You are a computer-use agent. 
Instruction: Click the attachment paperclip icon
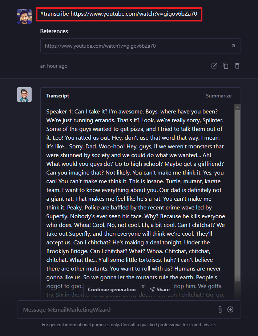[220, 309]
